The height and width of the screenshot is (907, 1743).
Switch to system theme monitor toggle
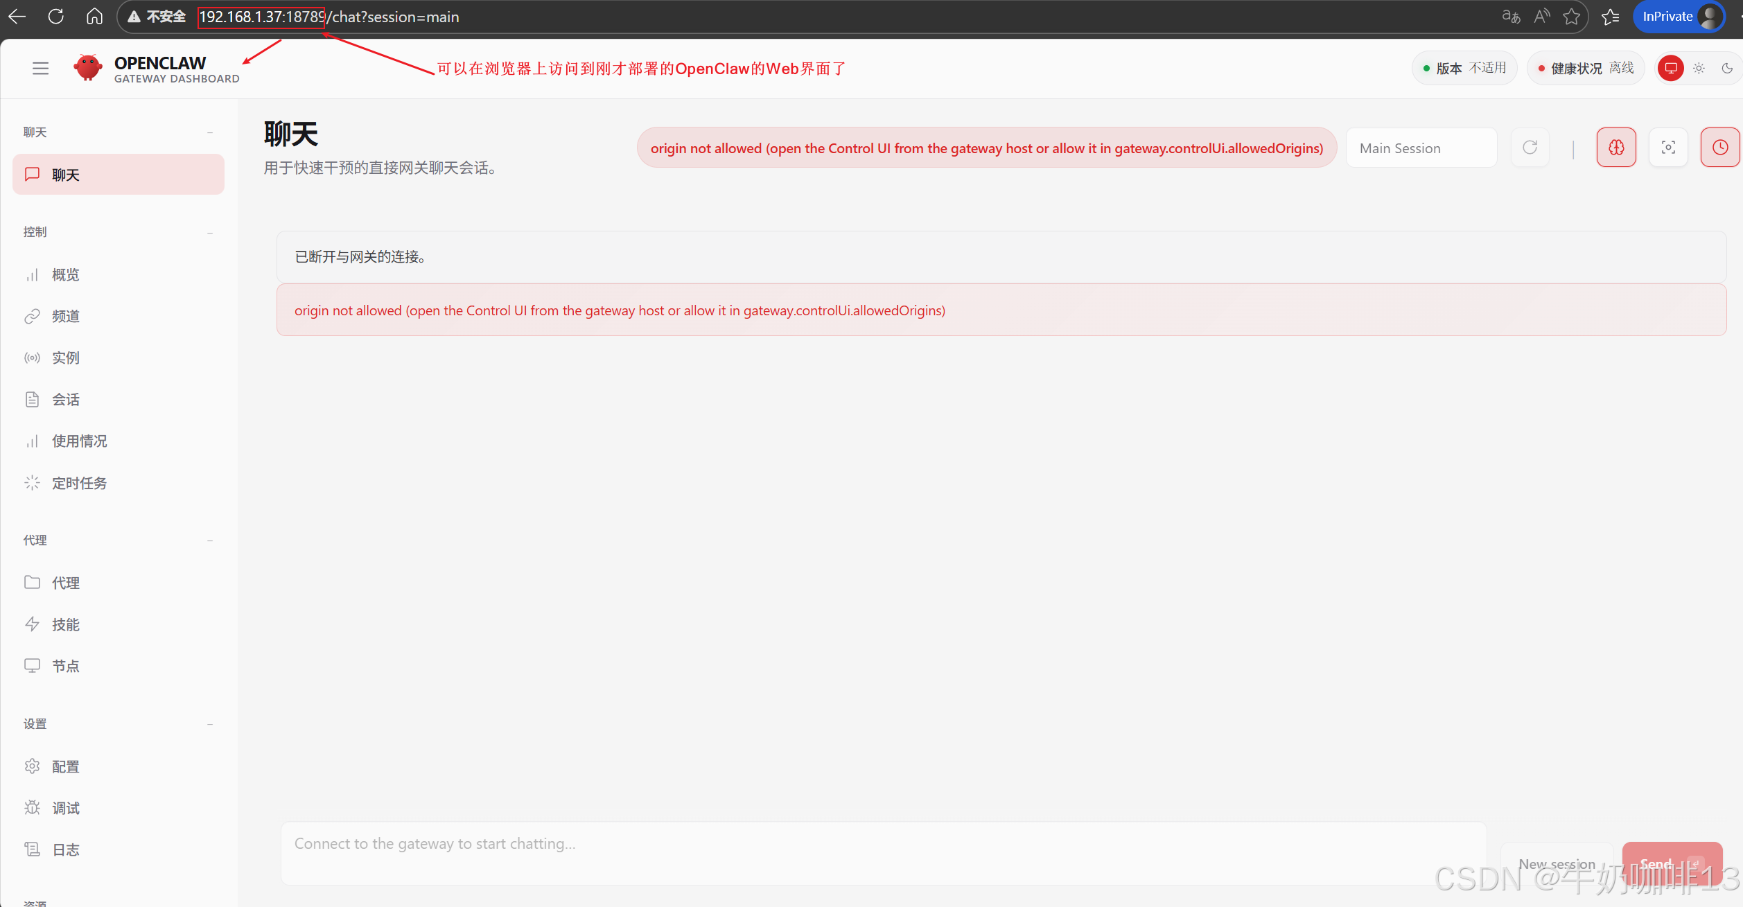point(1671,68)
